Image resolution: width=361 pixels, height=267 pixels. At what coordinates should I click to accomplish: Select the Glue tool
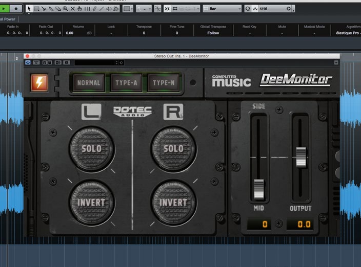coord(51,9)
